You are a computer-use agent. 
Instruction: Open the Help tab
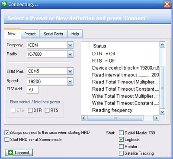tap(75, 34)
